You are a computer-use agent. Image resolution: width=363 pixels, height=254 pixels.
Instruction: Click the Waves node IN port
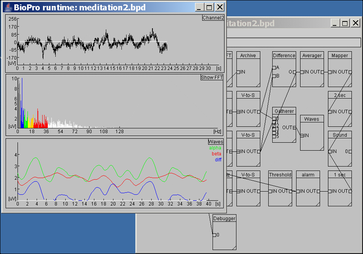(x=302, y=136)
